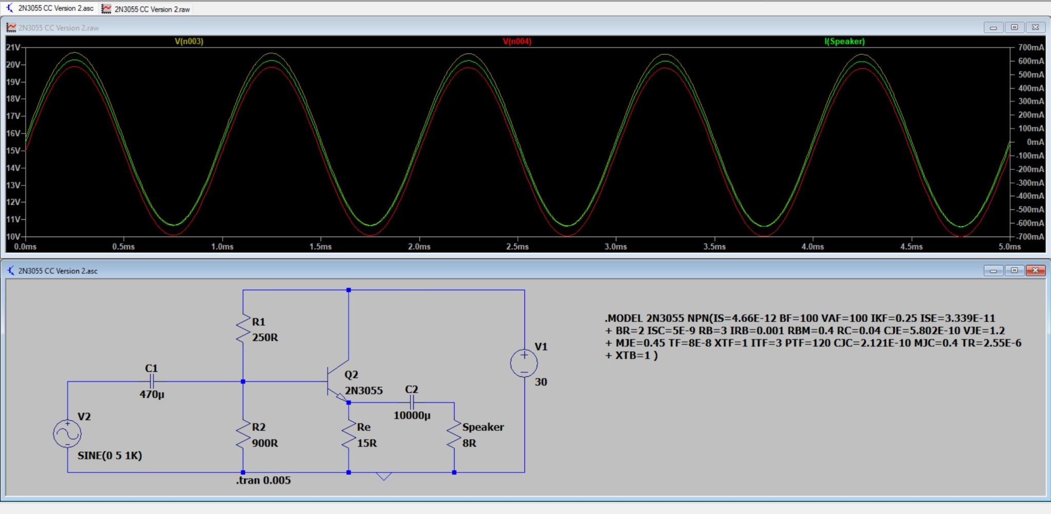Click the 0mA label on the right axis
Viewport: 1051px width, 514px height.
(1035, 142)
